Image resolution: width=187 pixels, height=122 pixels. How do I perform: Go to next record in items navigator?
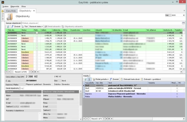(x=104, y=119)
